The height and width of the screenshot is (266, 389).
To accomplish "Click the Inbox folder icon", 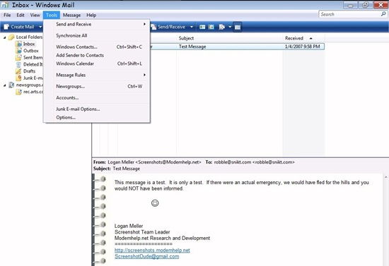I will coord(18,44).
